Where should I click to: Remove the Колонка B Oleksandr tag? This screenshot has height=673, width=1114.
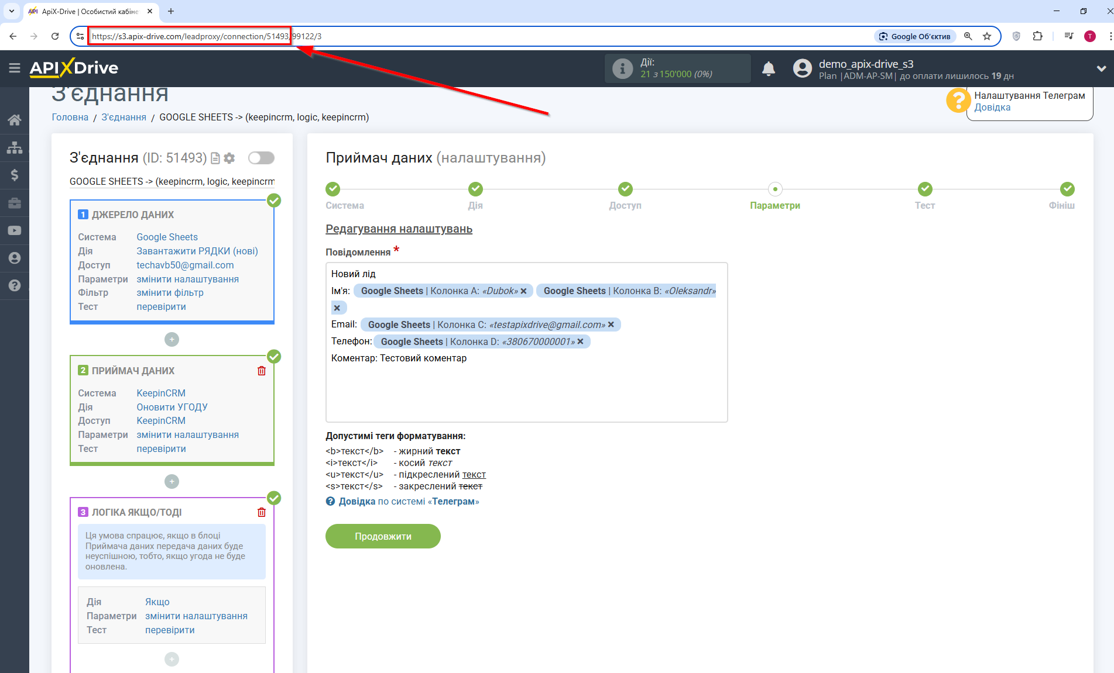pos(337,308)
